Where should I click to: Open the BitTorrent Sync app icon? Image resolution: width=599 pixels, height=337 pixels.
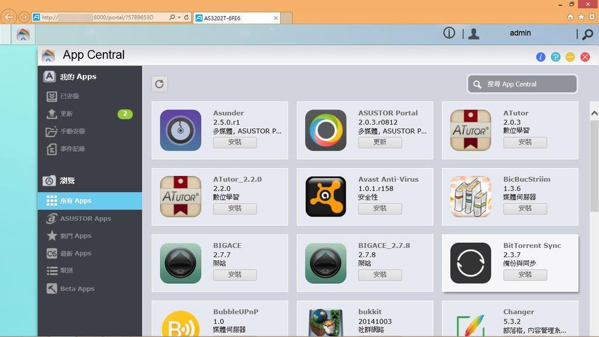click(471, 263)
